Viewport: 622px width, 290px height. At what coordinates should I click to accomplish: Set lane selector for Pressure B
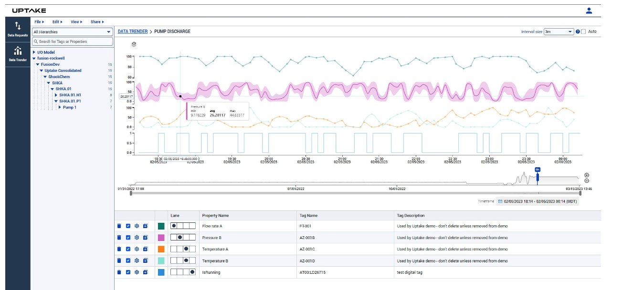[183, 237]
